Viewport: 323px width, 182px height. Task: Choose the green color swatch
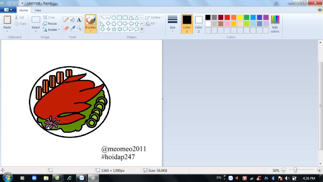(247, 17)
